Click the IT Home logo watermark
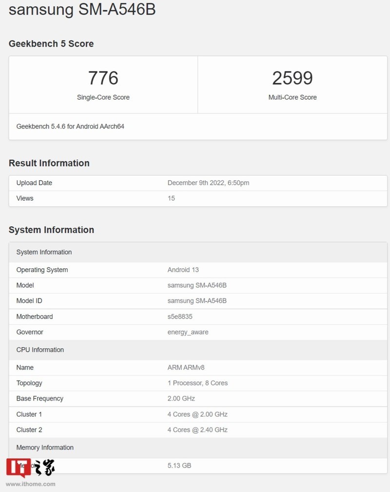Image resolution: width=390 pixels, height=492 pixels. click(30, 468)
